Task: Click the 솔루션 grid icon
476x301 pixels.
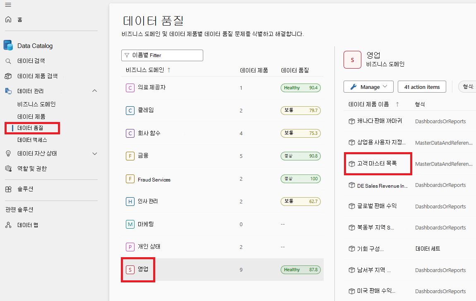Action: point(8,190)
